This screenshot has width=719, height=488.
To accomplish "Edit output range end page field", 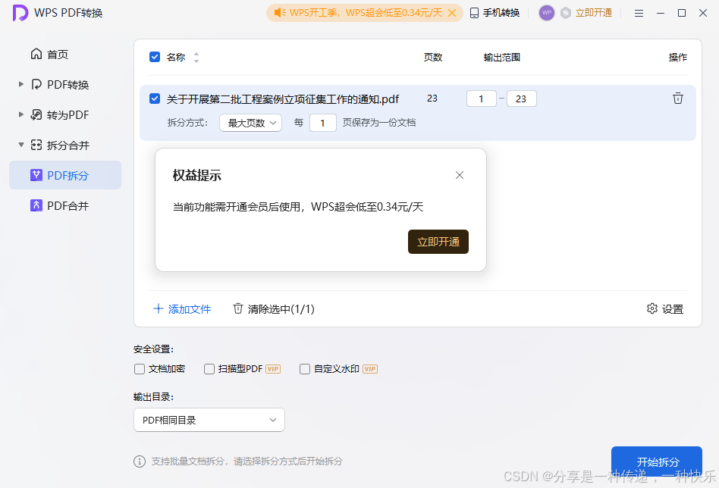I will [x=521, y=99].
